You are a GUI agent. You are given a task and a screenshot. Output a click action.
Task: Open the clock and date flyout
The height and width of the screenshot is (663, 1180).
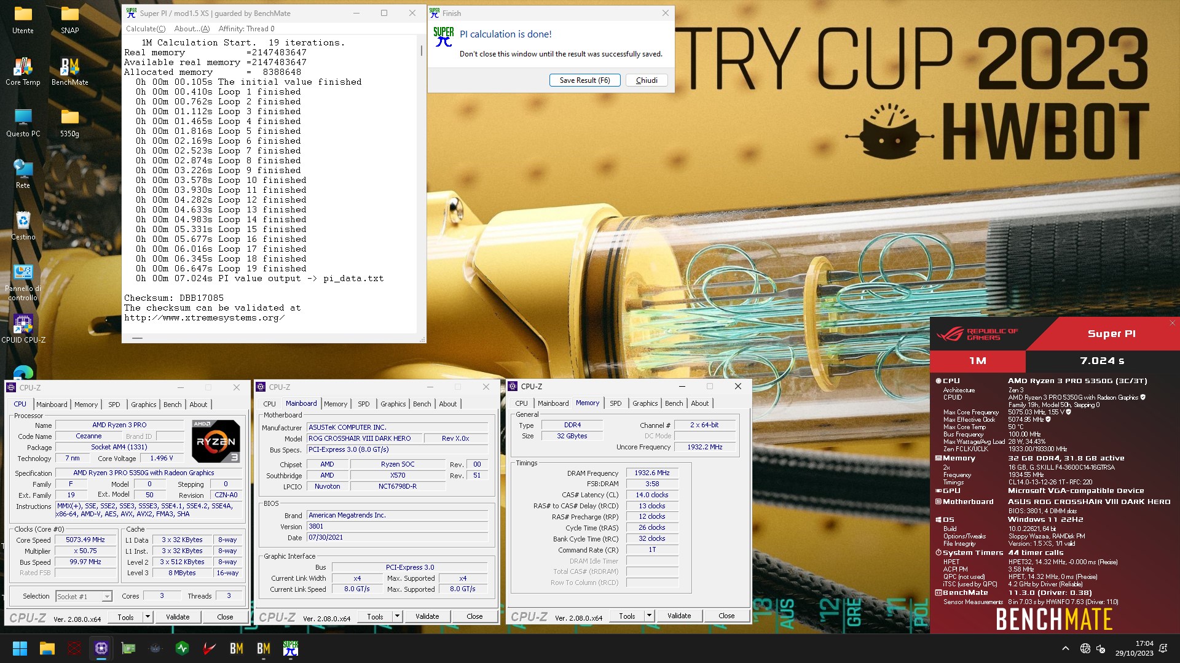click(x=1135, y=648)
